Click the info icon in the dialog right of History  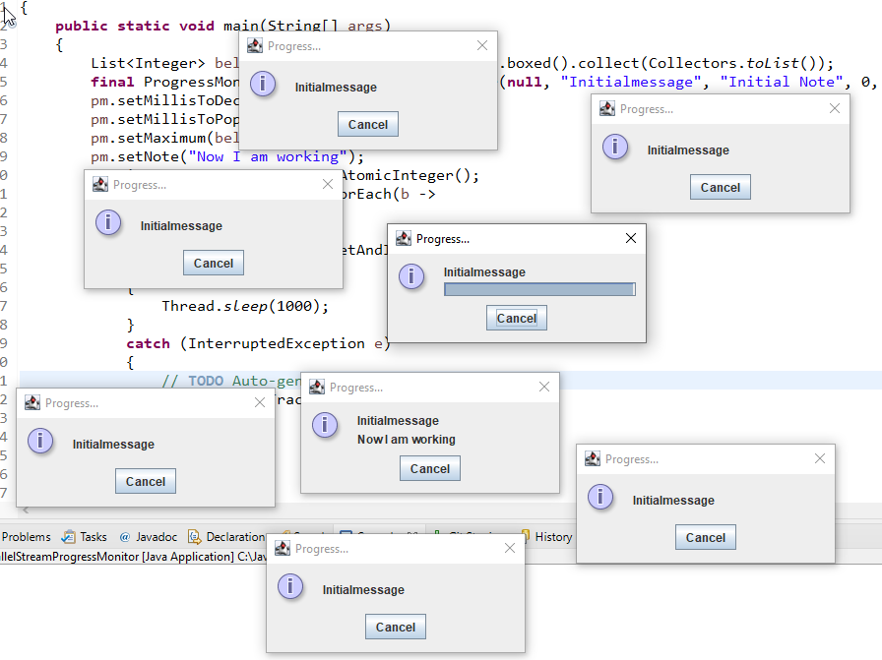click(x=600, y=497)
